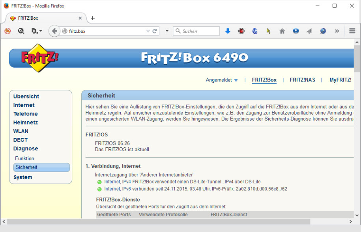
Task: Open the MyFRITZ! top navigation link
Action: pos(340,80)
